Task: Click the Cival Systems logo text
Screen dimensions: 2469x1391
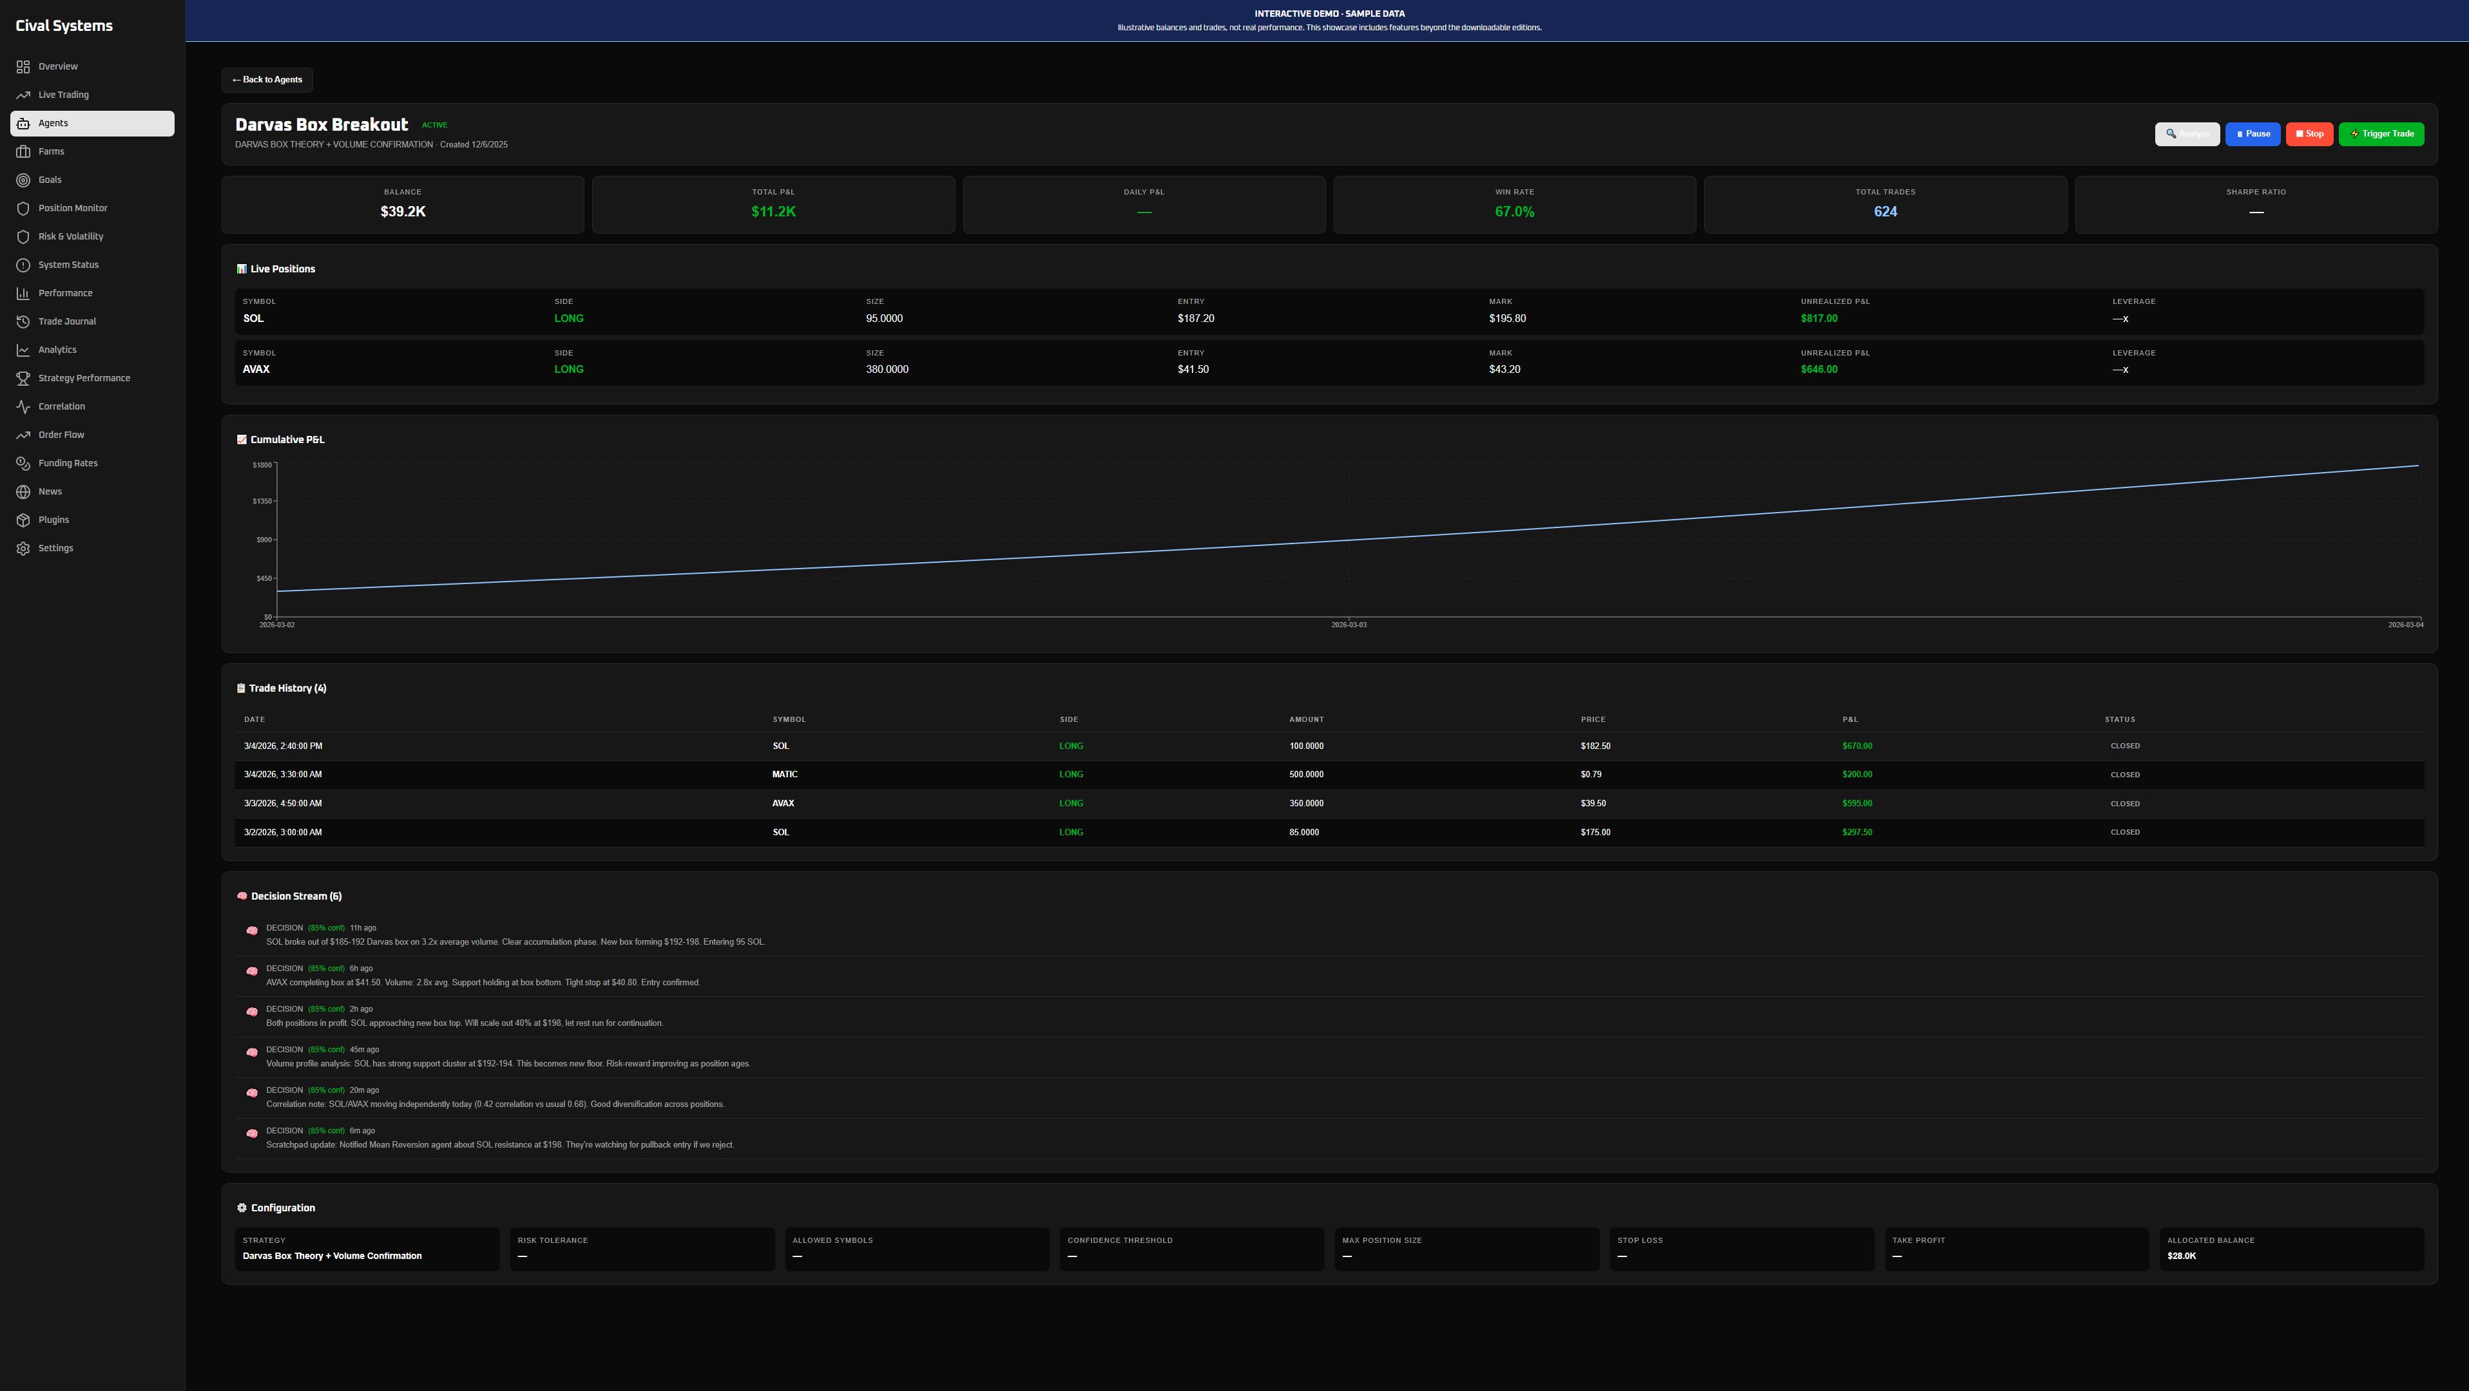Action: (x=64, y=26)
